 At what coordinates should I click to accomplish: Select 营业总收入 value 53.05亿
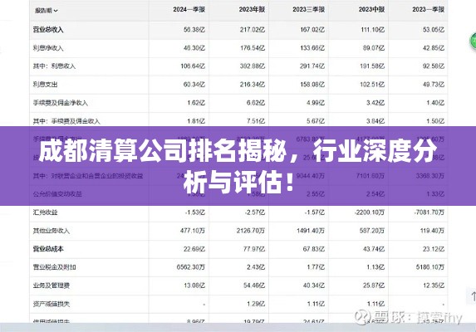click(434, 30)
